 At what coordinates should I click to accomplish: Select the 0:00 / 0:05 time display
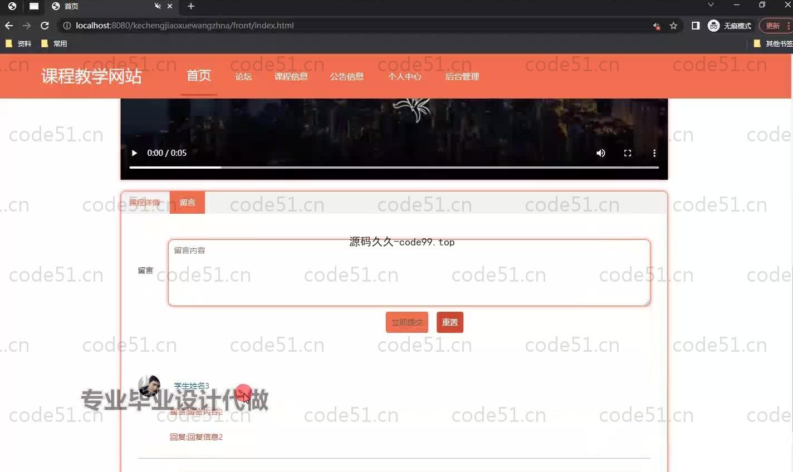167,153
